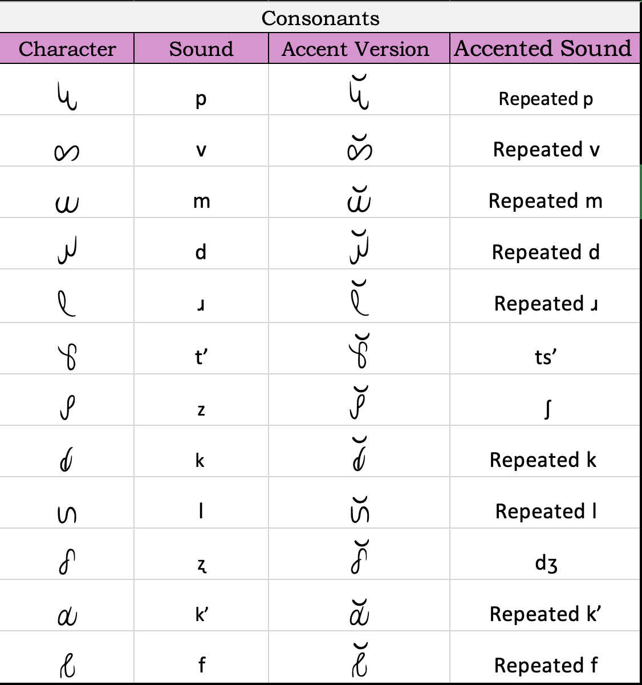Select the character glyph for sound p

click(x=67, y=97)
